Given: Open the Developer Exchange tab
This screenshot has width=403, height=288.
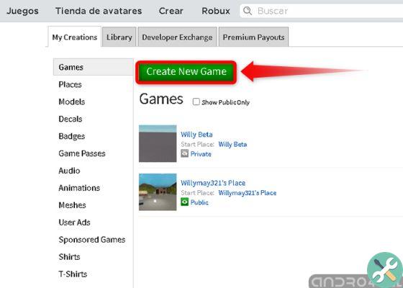Looking at the screenshot, I should click(x=177, y=37).
